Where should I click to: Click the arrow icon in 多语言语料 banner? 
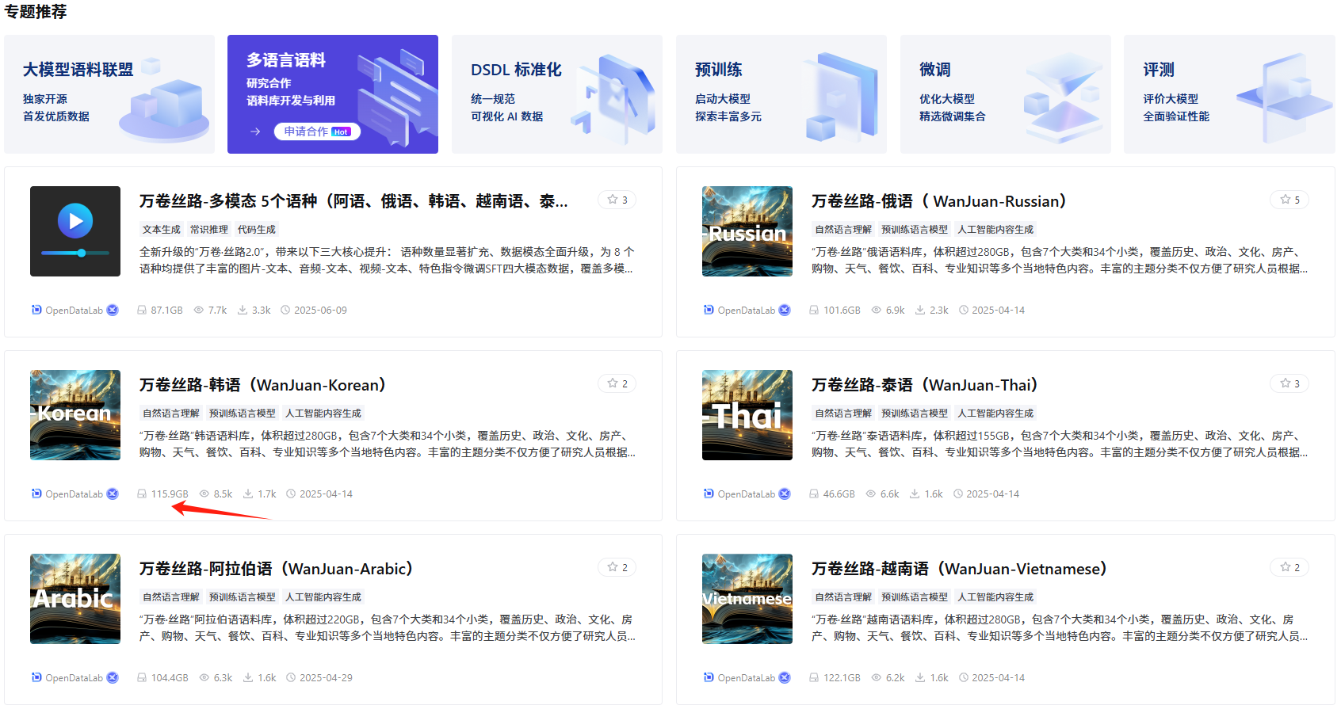tap(255, 132)
